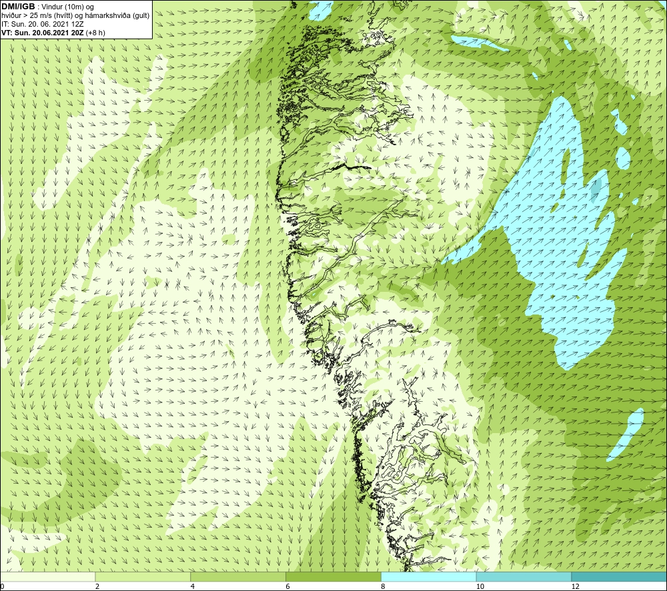Click the legend tick label '4'
Viewport: 667px width, 591px height.
(x=193, y=587)
